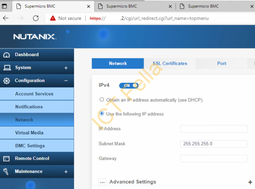Close the second Supermicro BMC tab

tap(170, 6)
